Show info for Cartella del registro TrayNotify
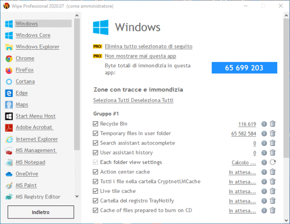This screenshot has width=290, height=224. coord(264,201)
